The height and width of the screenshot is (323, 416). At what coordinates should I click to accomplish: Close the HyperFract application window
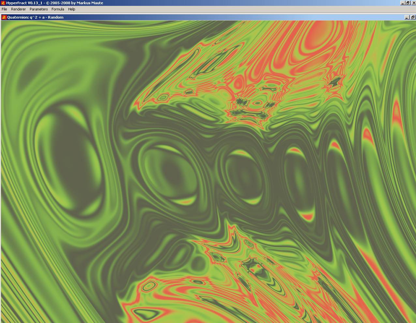(x=413, y=3)
